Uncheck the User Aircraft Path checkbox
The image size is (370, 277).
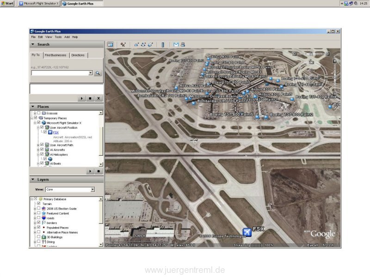[42, 145]
